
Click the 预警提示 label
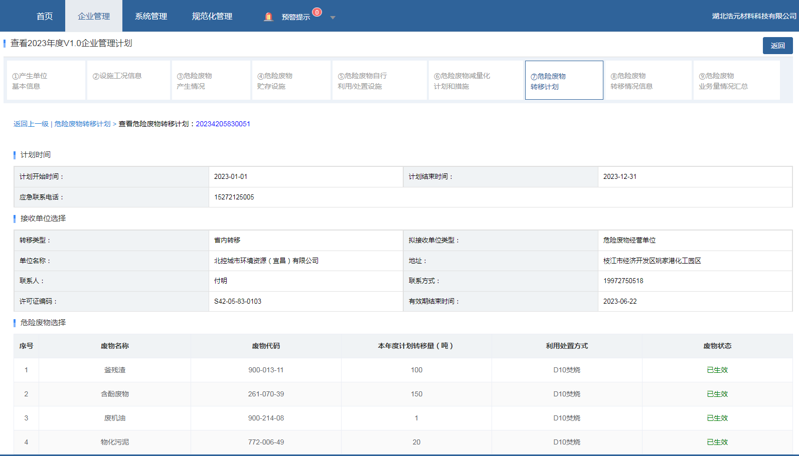[296, 17]
